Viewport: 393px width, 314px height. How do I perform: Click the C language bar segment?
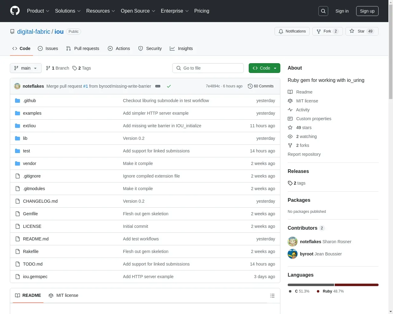(311, 285)
